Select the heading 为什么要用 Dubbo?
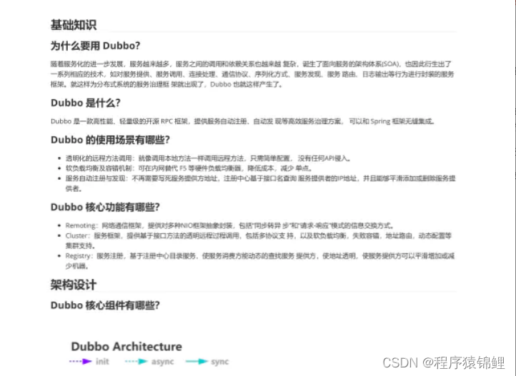The width and height of the screenshot is (516, 376). [96, 46]
